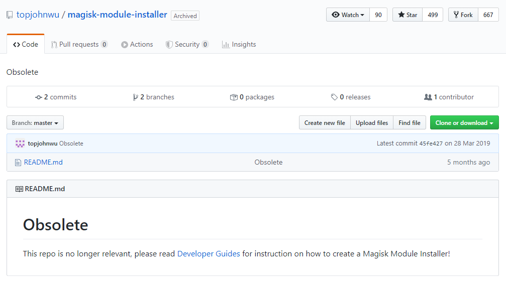The height and width of the screenshot is (284, 506).
Task: Switch to the Actions tab
Action: click(137, 44)
